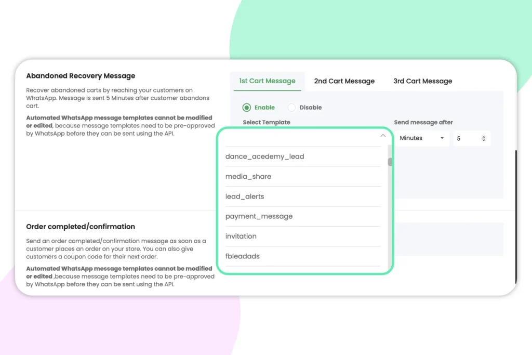The width and height of the screenshot is (532, 355).
Task: Click the template list scrollbar thumb
Action: click(x=390, y=162)
